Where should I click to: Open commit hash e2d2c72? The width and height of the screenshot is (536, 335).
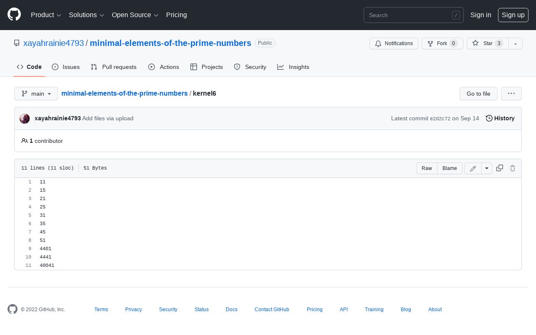(440, 119)
